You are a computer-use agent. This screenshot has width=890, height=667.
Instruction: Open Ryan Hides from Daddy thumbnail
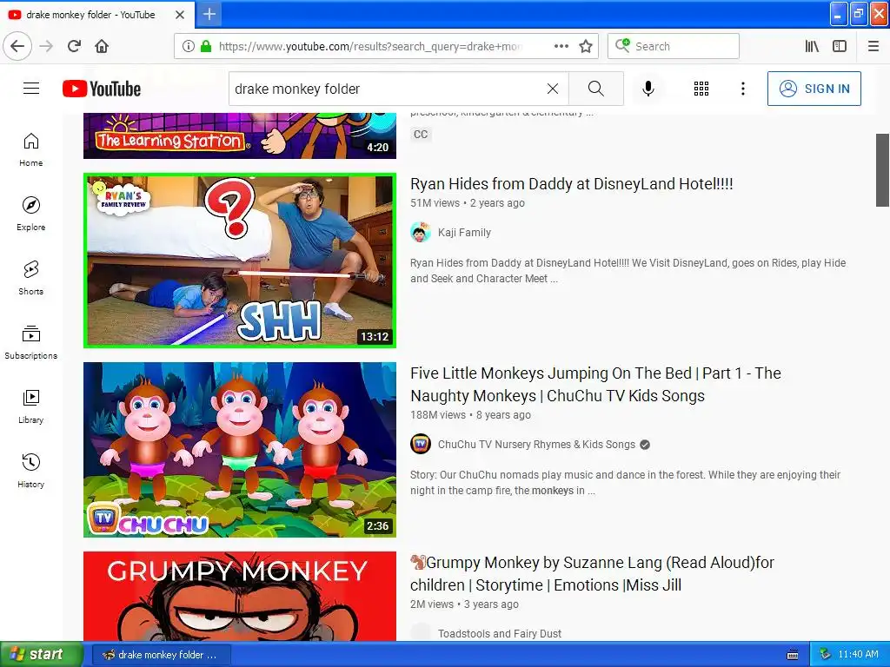pyautogui.click(x=240, y=261)
